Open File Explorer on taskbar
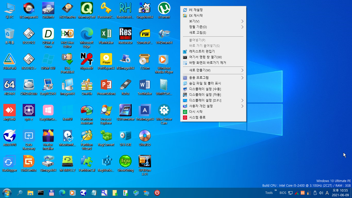Image resolution: width=352 pixels, height=198 pixels. pos(30,193)
